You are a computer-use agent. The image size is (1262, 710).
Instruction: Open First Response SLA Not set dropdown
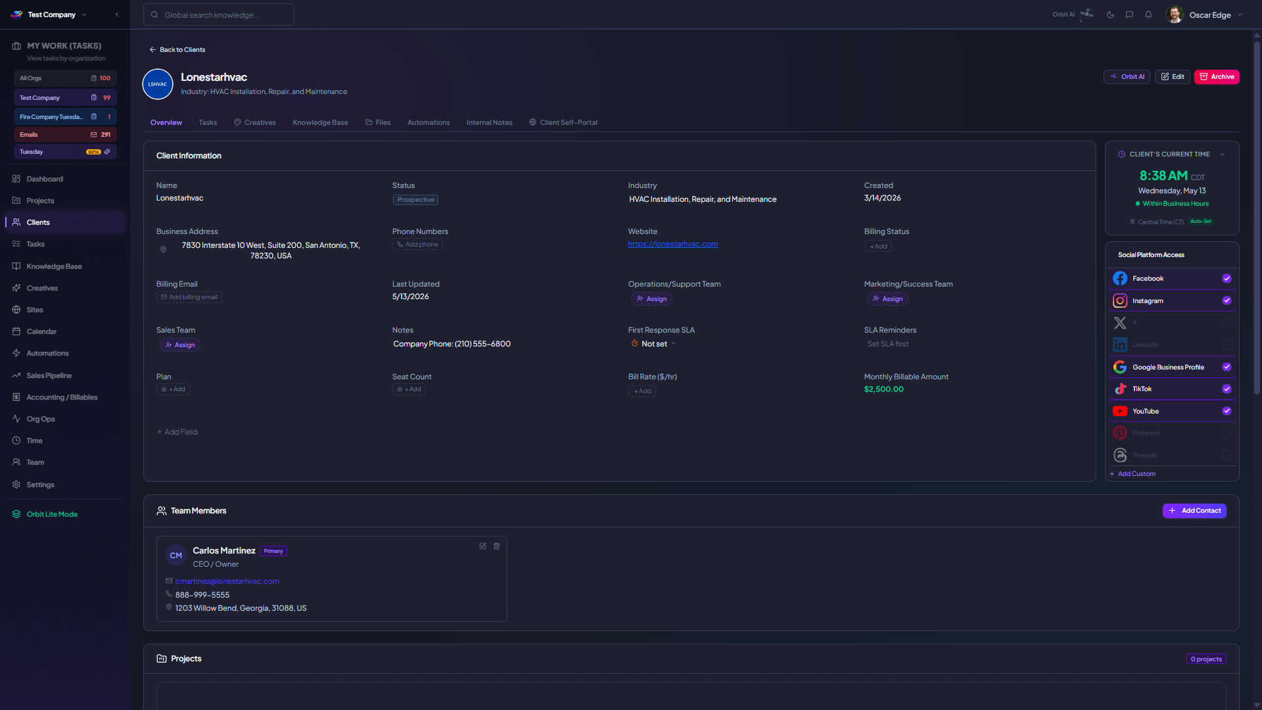[x=654, y=344]
